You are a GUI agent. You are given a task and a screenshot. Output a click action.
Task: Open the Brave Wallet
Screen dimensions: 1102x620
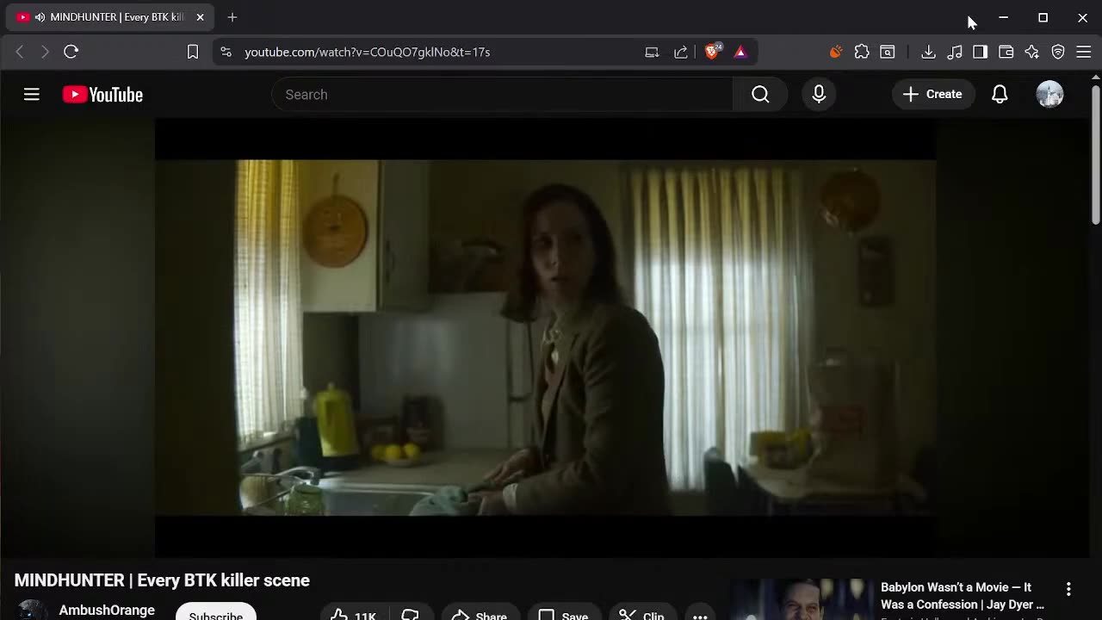click(x=1006, y=53)
